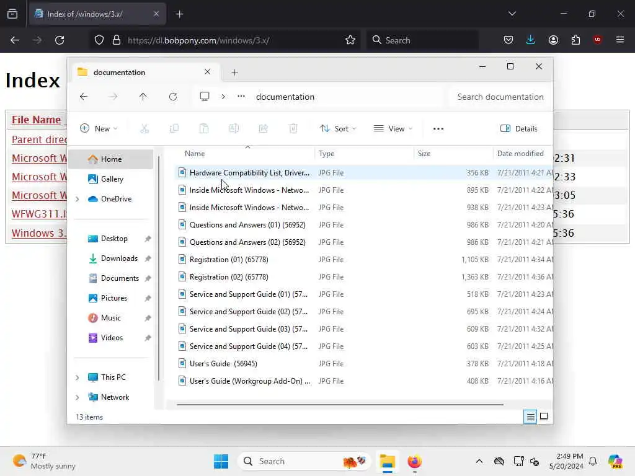Open the View dropdown
This screenshot has height=476, width=635.
click(x=393, y=129)
